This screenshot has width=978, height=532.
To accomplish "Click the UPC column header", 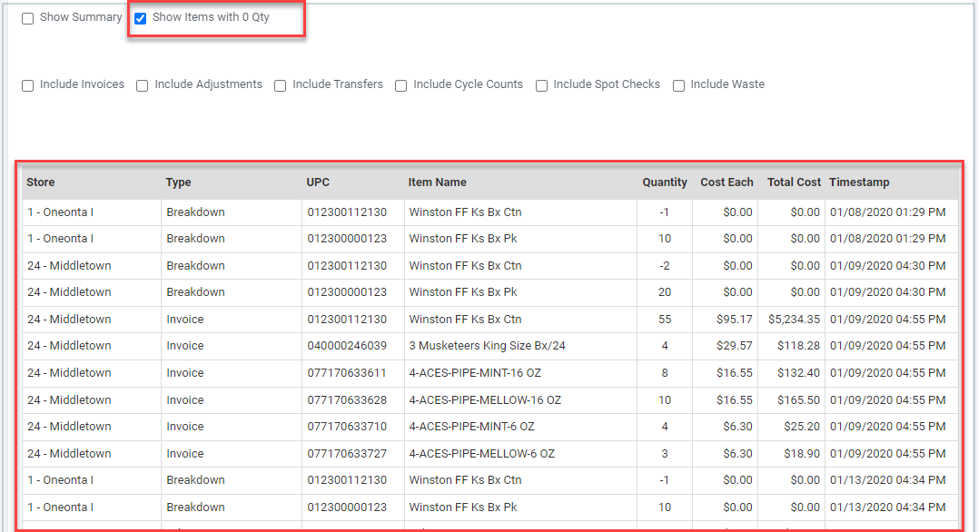I will [x=318, y=182].
